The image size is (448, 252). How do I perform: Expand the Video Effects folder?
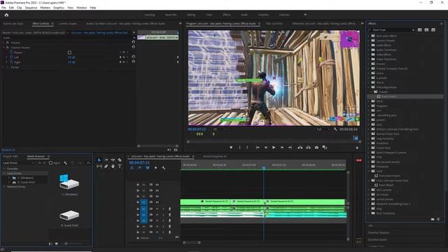tap(369, 55)
